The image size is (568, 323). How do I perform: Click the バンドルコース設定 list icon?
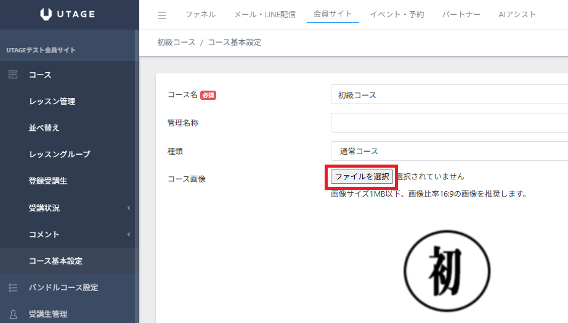tap(13, 287)
